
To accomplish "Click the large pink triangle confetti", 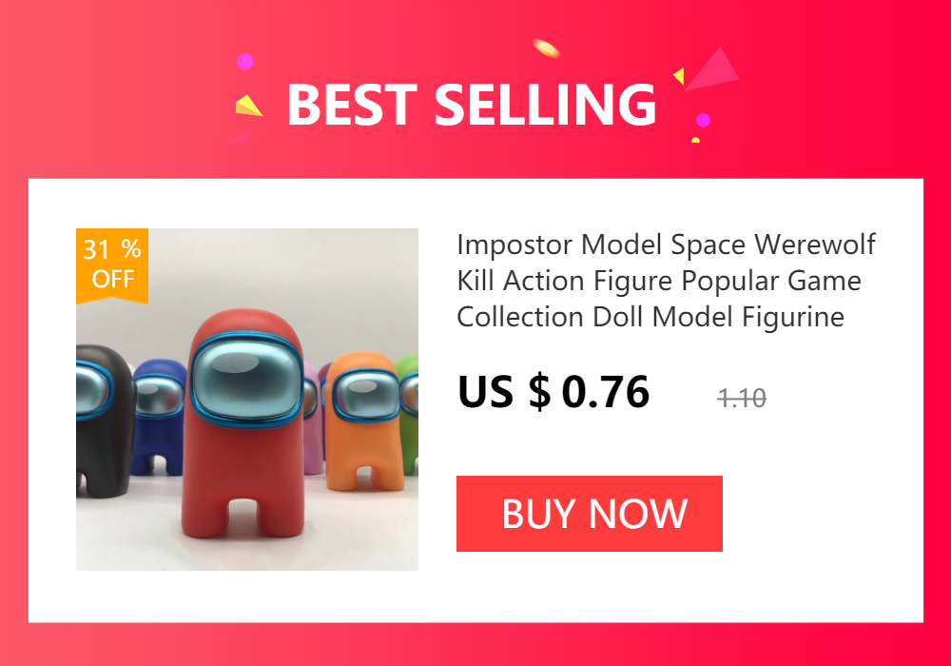I will pyautogui.click(x=712, y=69).
